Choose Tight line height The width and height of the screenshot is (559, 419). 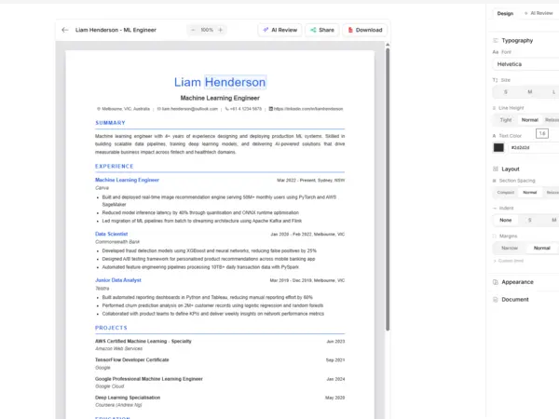click(x=506, y=120)
